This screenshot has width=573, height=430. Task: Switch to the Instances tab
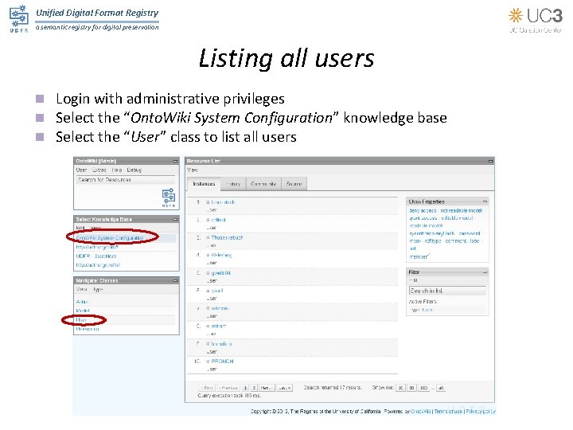point(204,184)
